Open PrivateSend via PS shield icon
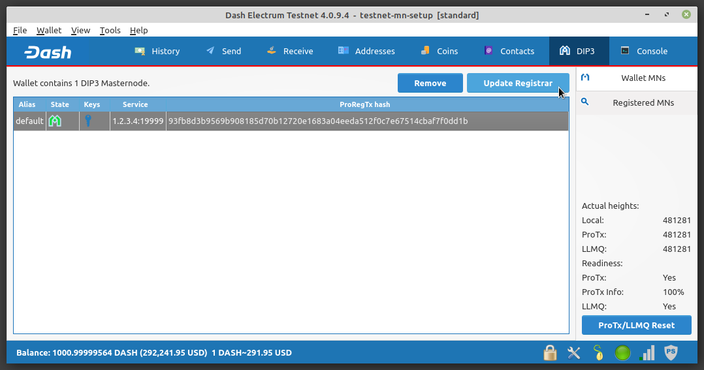 (x=671, y=353)
